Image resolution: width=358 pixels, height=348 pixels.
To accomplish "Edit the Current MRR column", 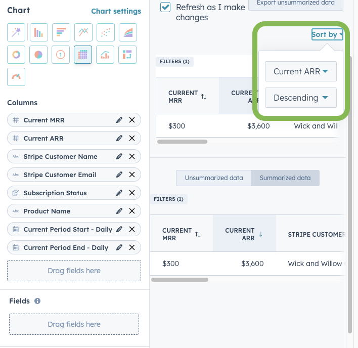I will (119, 120).
